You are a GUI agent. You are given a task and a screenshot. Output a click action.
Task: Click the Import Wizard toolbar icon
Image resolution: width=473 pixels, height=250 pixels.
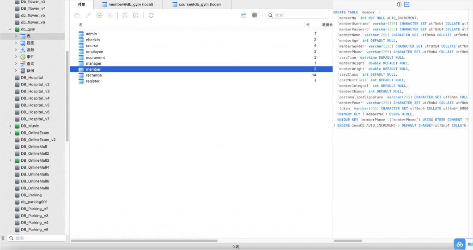(125, 15)
